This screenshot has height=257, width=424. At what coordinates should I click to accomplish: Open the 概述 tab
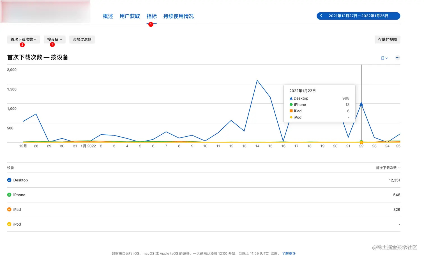(x=108, y=16)
